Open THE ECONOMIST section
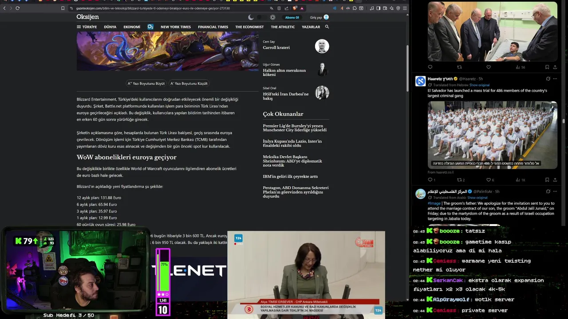The image size is (568, 319). (x=249, y=27)
